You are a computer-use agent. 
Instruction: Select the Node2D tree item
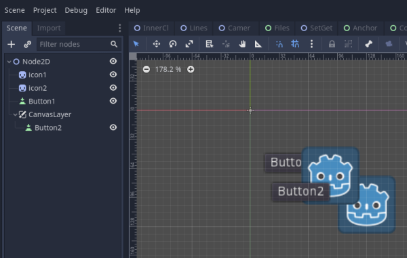click(x=36, y=62)
